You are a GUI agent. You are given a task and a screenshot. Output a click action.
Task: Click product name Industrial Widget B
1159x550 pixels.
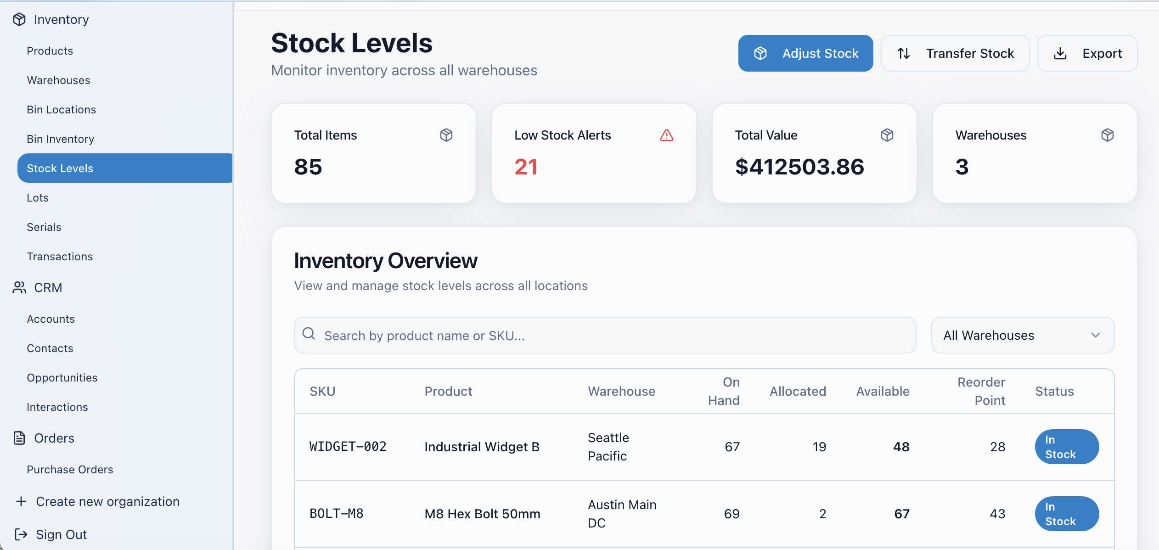tap(482, 447)
